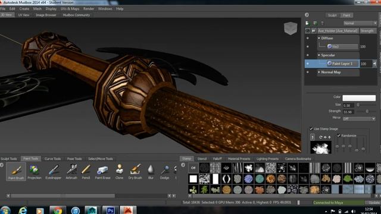381x214 pixels.
Task: Switch to the Image Browser tab
Action: tap(46, 15)
